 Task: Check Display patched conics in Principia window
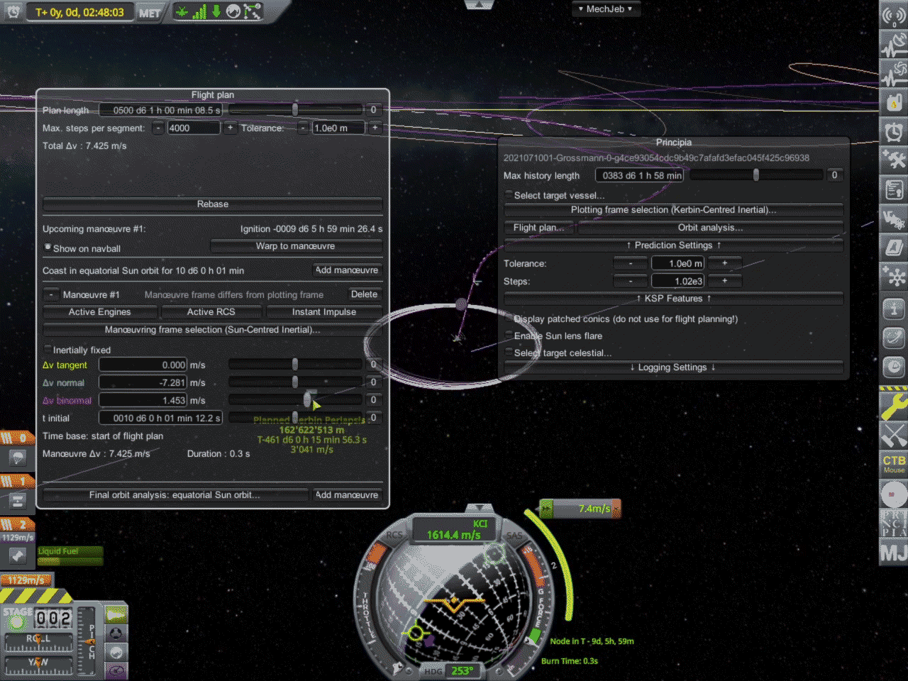pyautogui.click(x=508, y=319)
